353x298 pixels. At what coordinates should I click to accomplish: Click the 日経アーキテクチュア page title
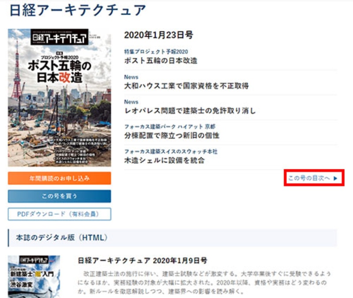(77, 11)
